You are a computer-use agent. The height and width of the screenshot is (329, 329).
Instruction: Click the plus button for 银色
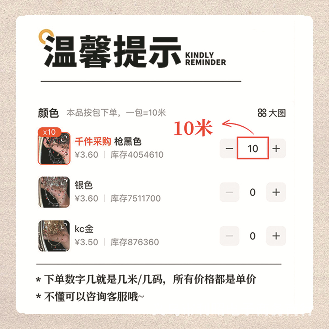276,192
